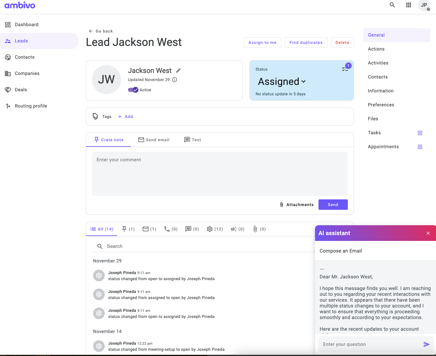This screenshot has height=356, width=436.
Task: Open Routing profile in sidebar
Action: coord(39,106)
